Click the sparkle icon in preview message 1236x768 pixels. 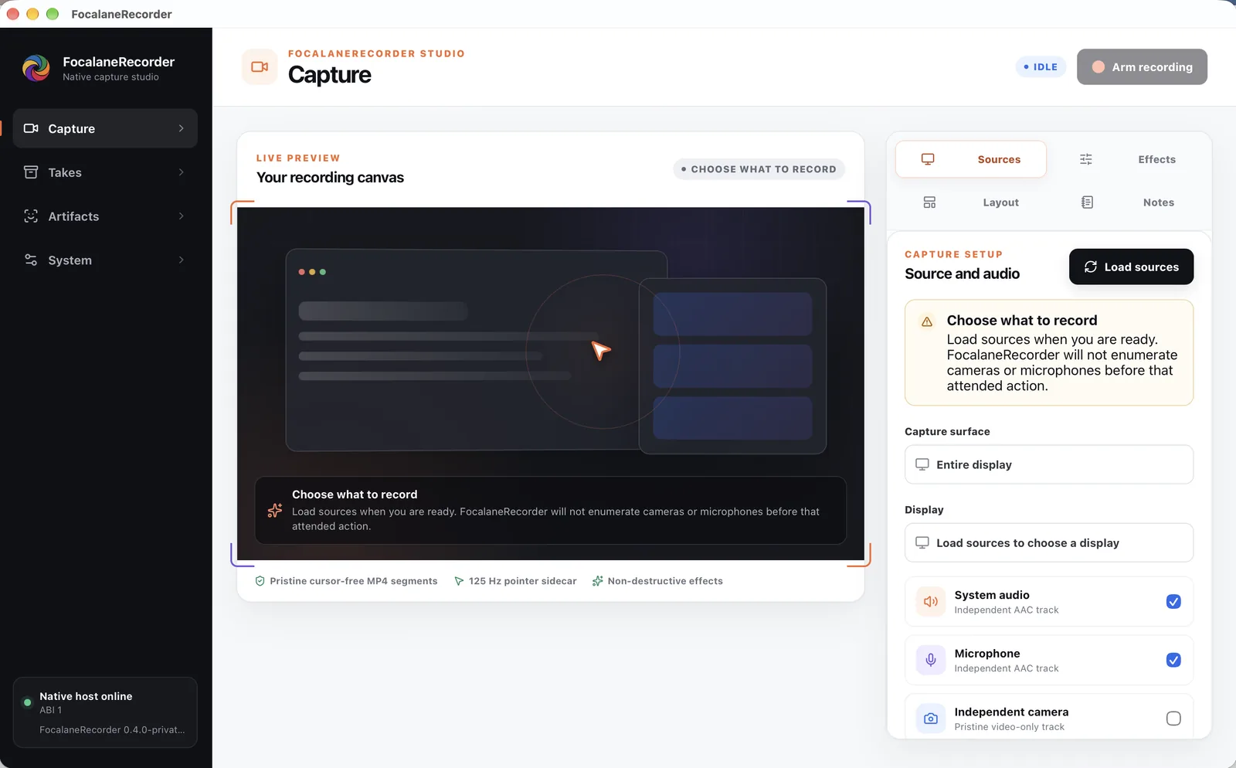[x=274, y=510]
